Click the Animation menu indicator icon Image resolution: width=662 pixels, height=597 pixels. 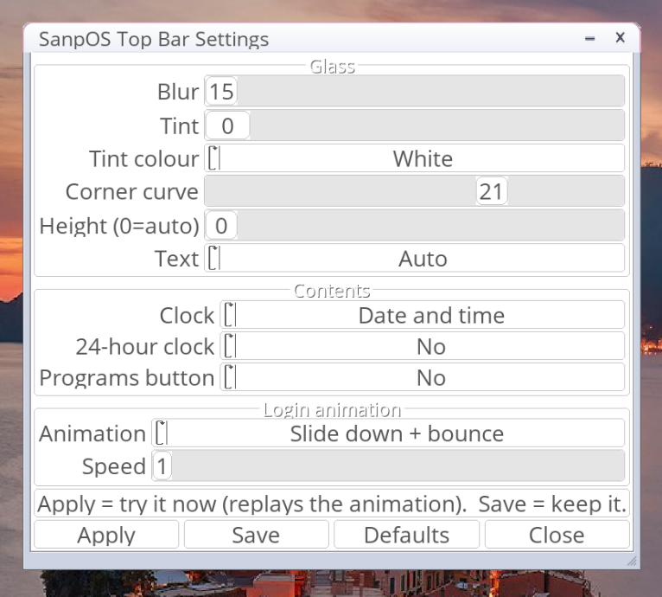(x=162, y=433)
